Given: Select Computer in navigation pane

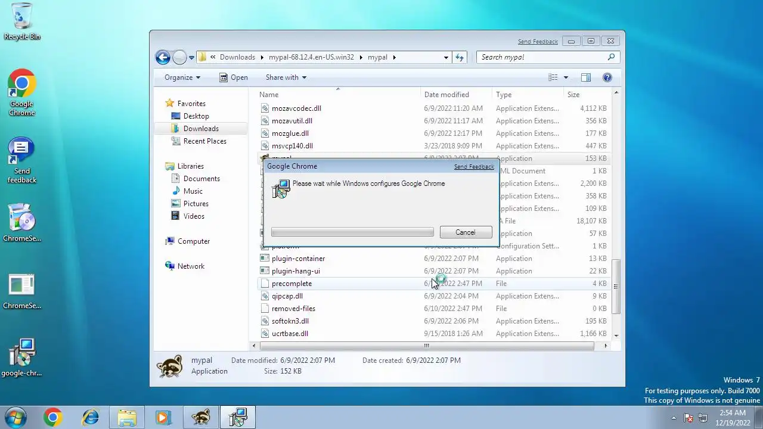Looking at the screenshot, I should (x=193, y=241).
